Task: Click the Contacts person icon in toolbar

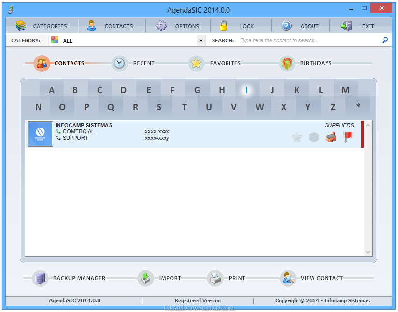Action: [91, 26]
